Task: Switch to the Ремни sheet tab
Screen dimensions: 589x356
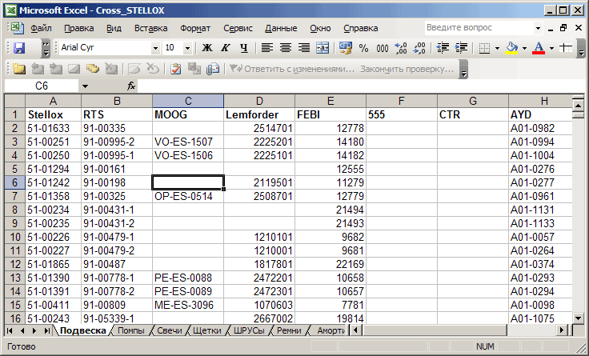Action: point(289,331)
